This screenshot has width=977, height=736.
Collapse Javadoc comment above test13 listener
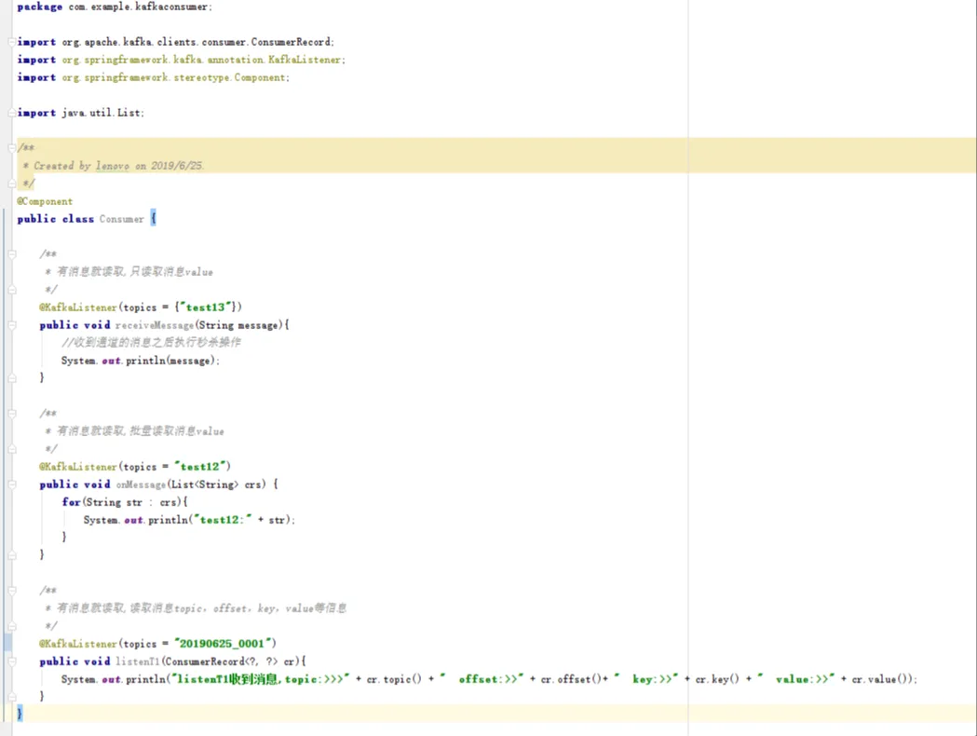12,254
